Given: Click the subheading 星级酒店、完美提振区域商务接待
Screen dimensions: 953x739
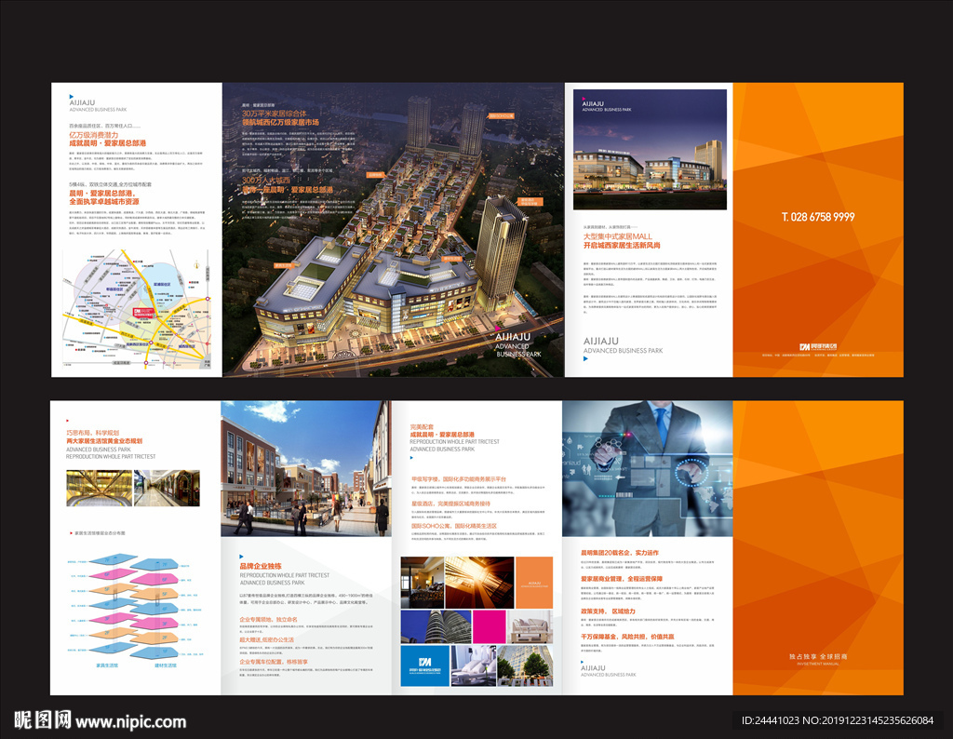Looking at the screenshot, I should 450,504.
